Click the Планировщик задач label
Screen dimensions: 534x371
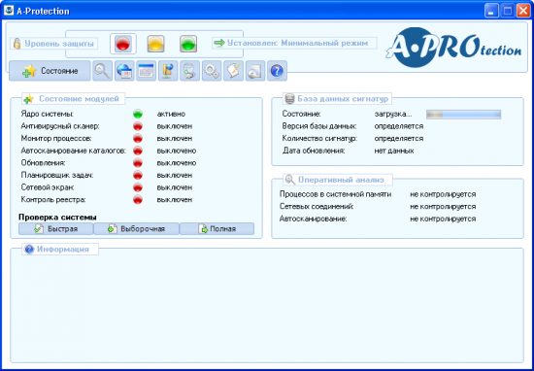pyautogui.click(x=57, y=176)
